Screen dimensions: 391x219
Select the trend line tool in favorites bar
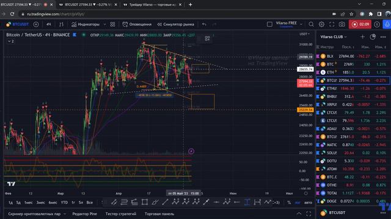pyautogui.click(x=165, y=203)
